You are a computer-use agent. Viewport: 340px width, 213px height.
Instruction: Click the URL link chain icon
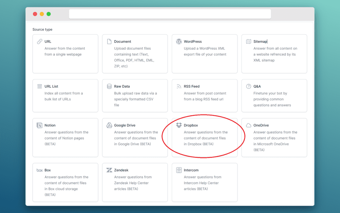pyautogui.click(x=39, y=42)
